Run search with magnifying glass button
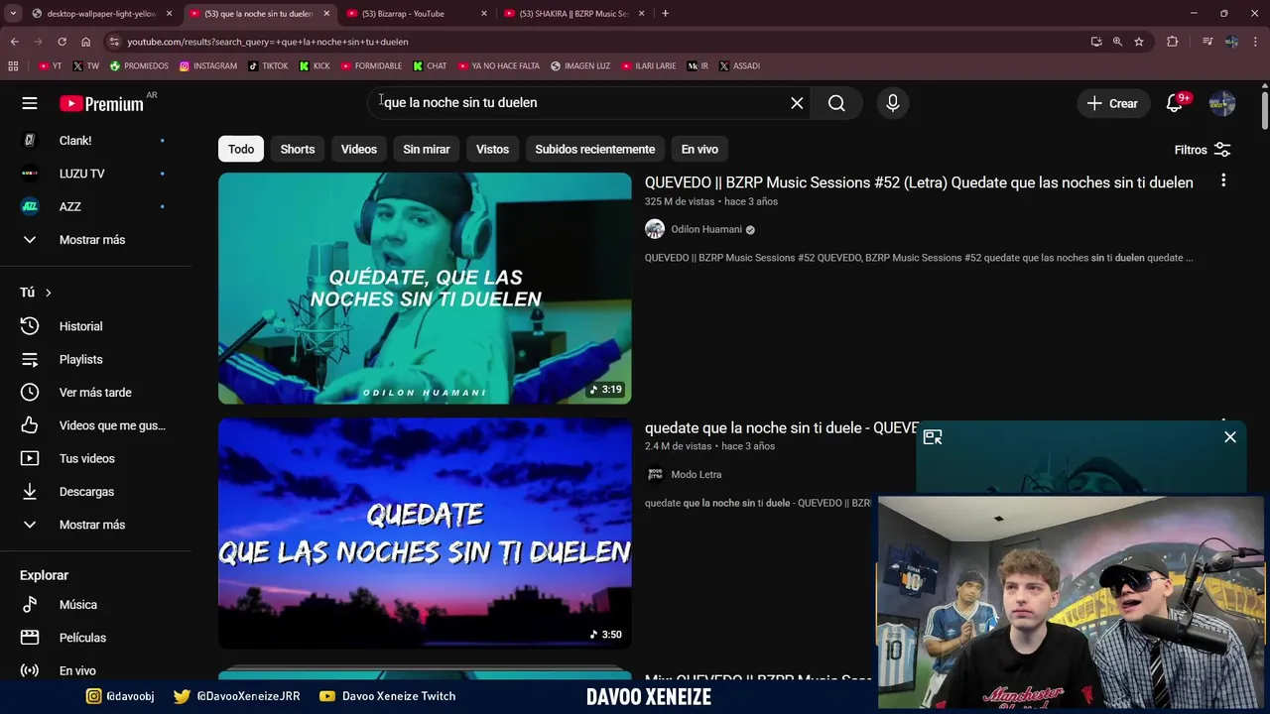 pos(836,103)
